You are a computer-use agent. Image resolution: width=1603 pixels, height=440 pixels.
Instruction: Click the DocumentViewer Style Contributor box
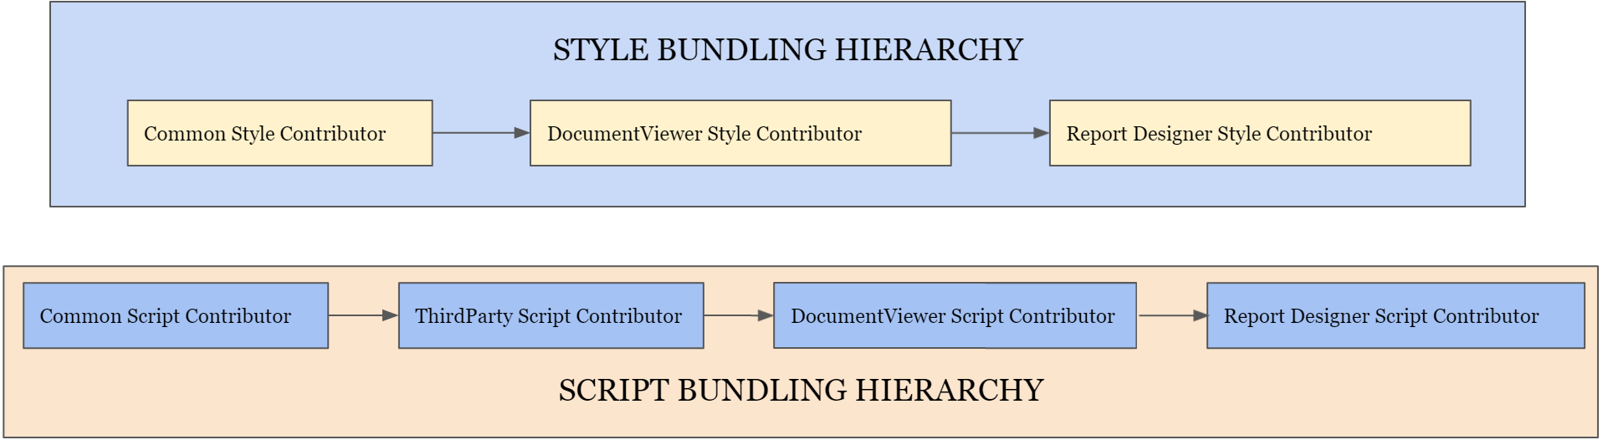pos(740,134)
